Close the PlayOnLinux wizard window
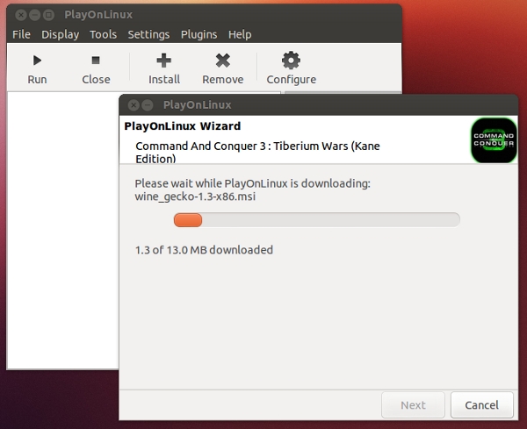Screen dimensions: 527x429 [x=134, y=105]
